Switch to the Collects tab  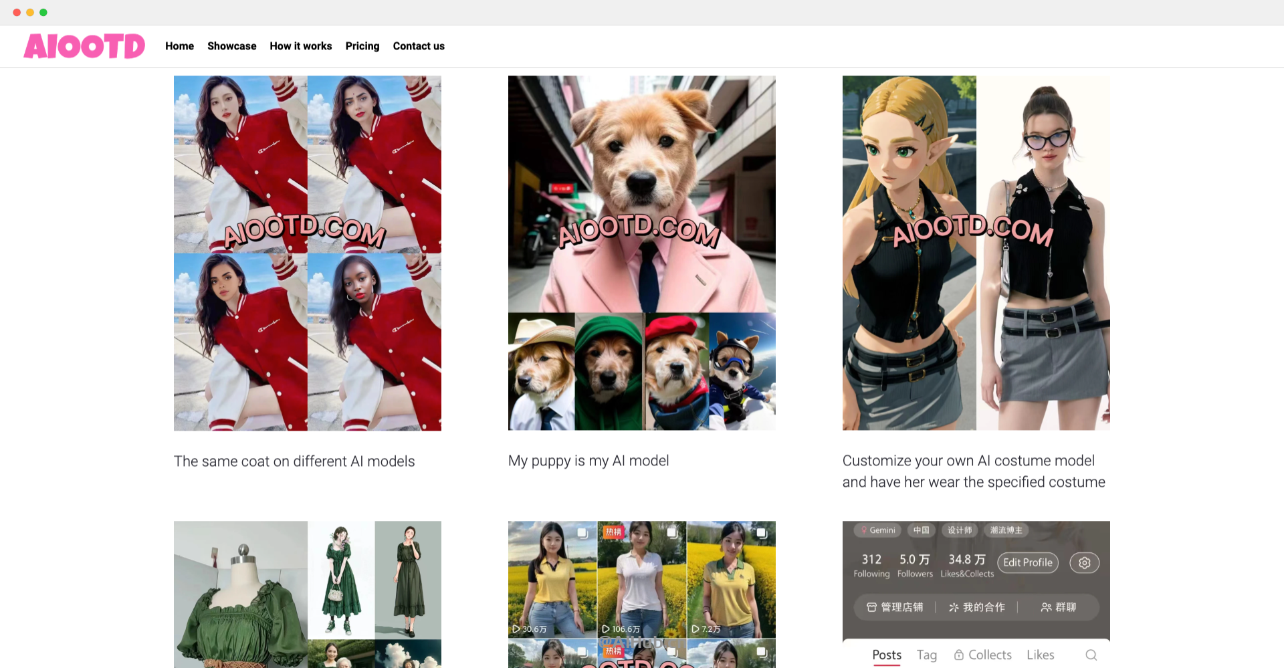pos(982,655)
